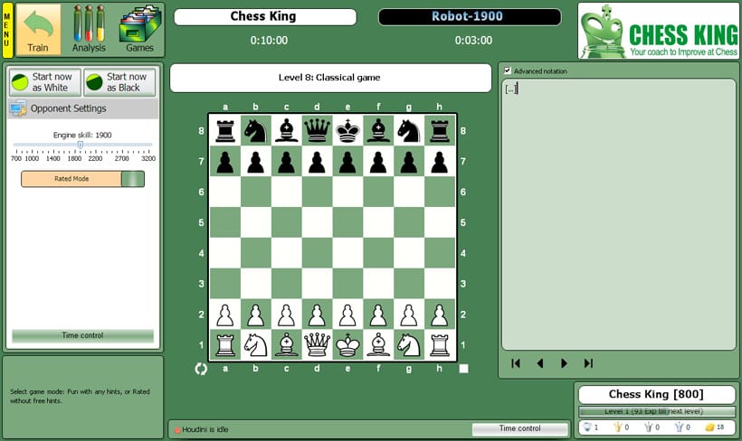Image resolution: width=742 pixels, height=441 pixels.
Task: Click the flip board rotate icon
Action: point(201,368)
